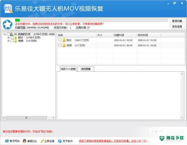Expand the 照片 tree node
This screenshot has width=187, height=145.
(x=8, y=38)
